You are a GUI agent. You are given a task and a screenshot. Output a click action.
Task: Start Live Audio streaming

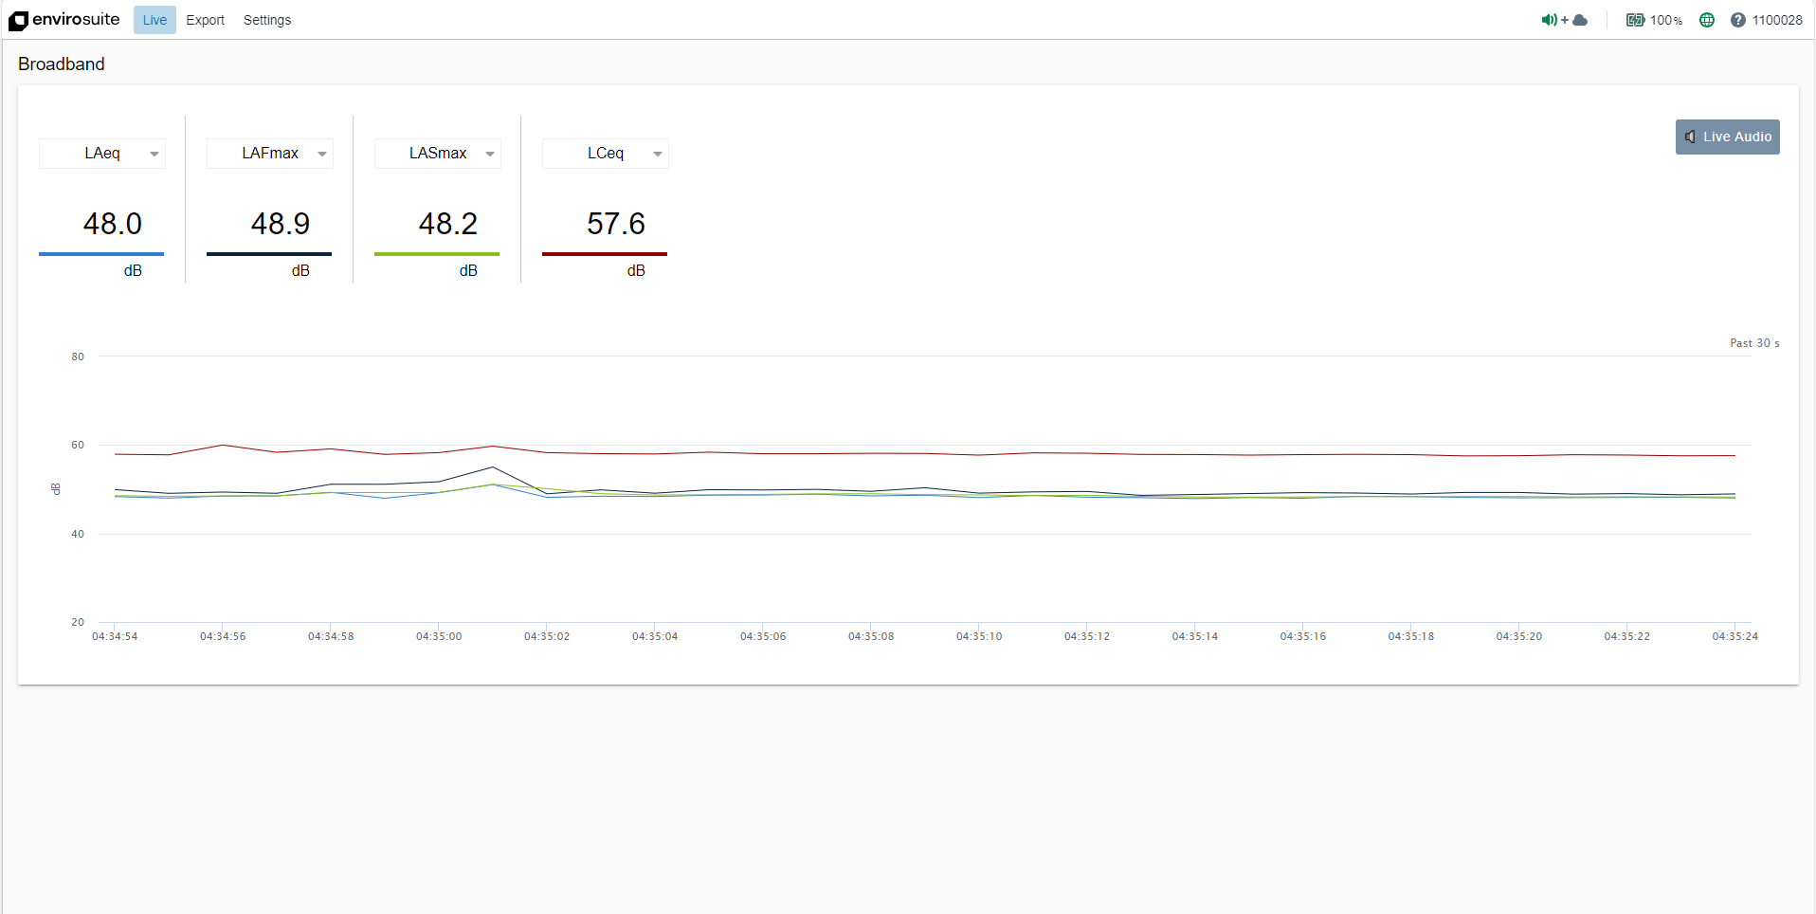pyautogui.click(x=1727, y=137)
